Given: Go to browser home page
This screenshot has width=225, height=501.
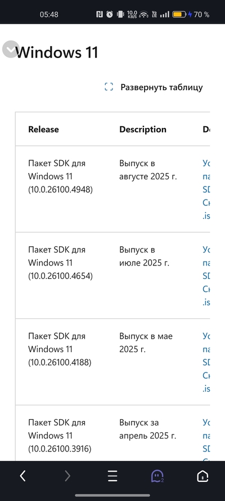Looking at the screenshot, I should (x=202, y=476).
